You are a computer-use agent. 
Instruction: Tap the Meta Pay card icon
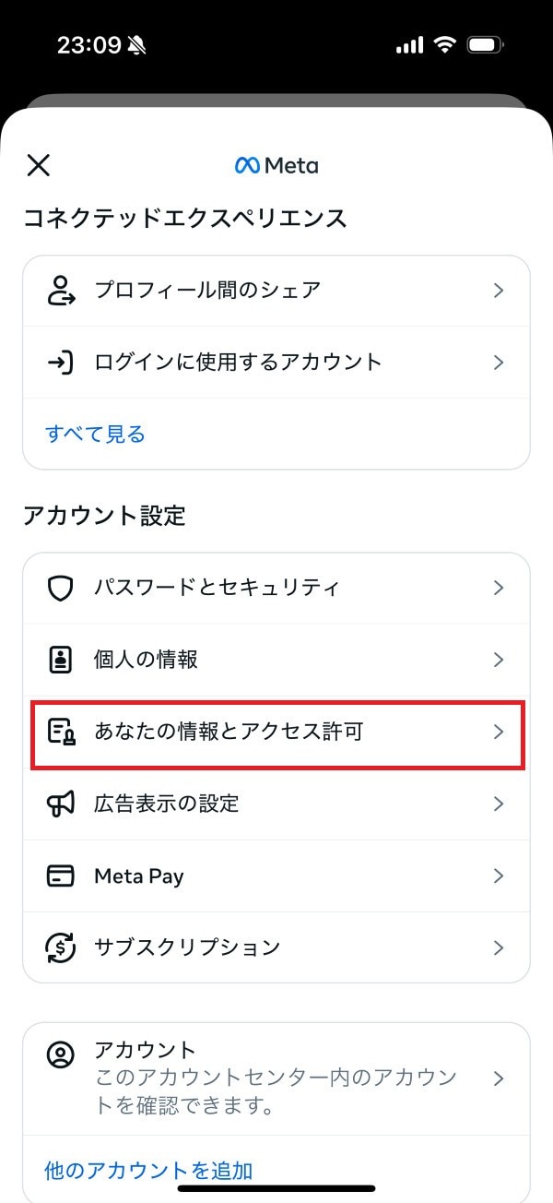tap(60, 875)
